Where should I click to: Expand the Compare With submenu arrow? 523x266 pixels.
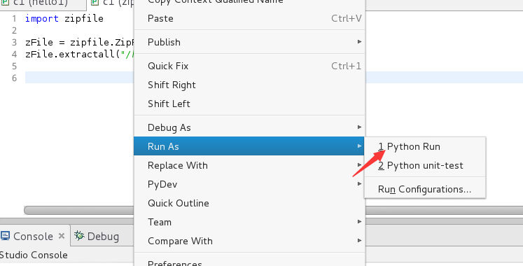click(359, 241)
